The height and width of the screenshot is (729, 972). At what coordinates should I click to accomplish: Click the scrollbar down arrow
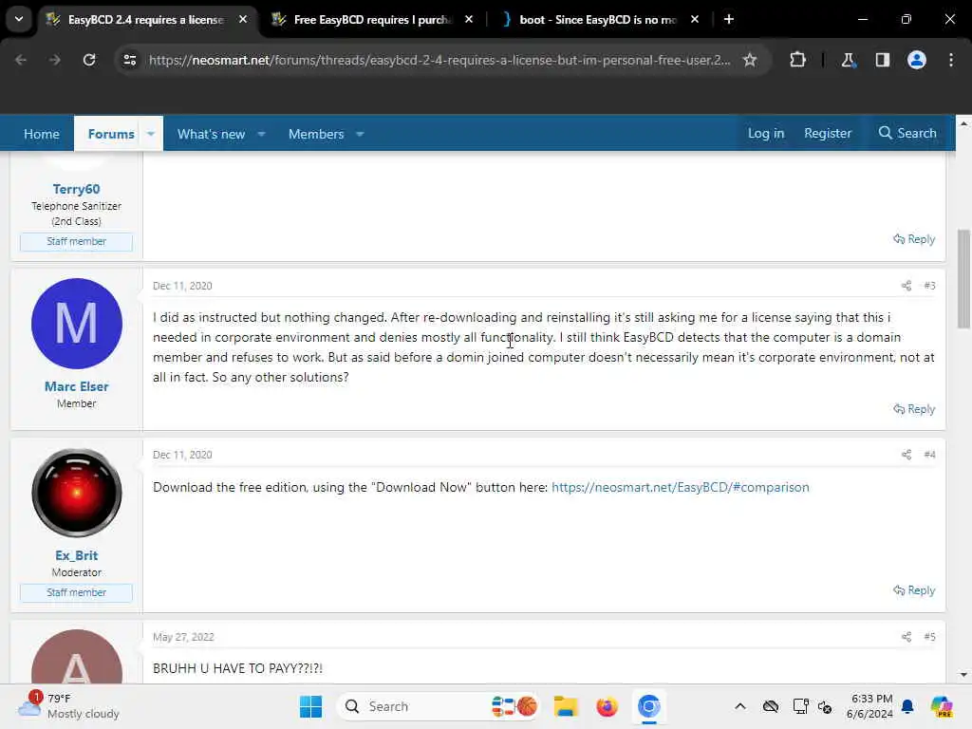963,675
